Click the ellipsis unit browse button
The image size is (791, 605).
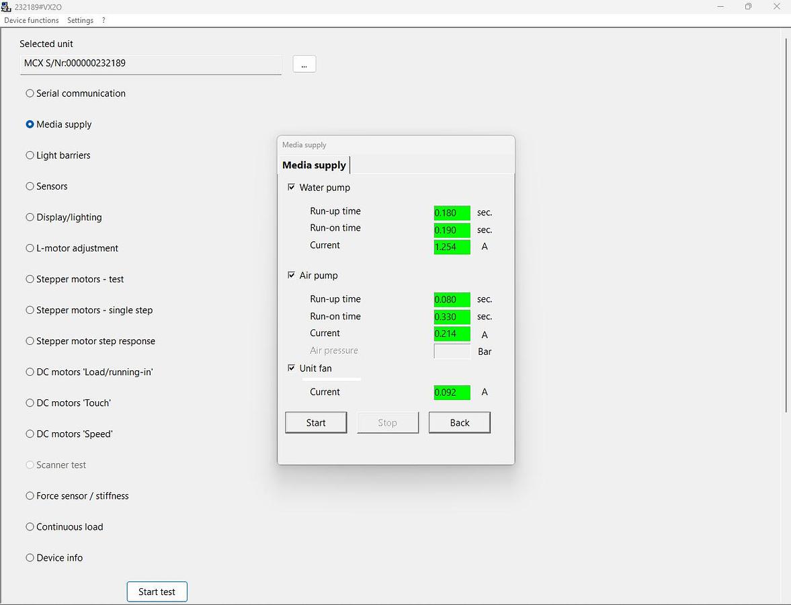[x=304, y=64]
